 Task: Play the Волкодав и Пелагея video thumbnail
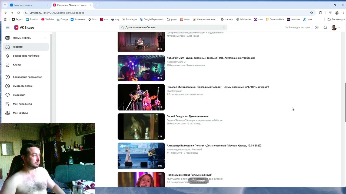point(141,156)
